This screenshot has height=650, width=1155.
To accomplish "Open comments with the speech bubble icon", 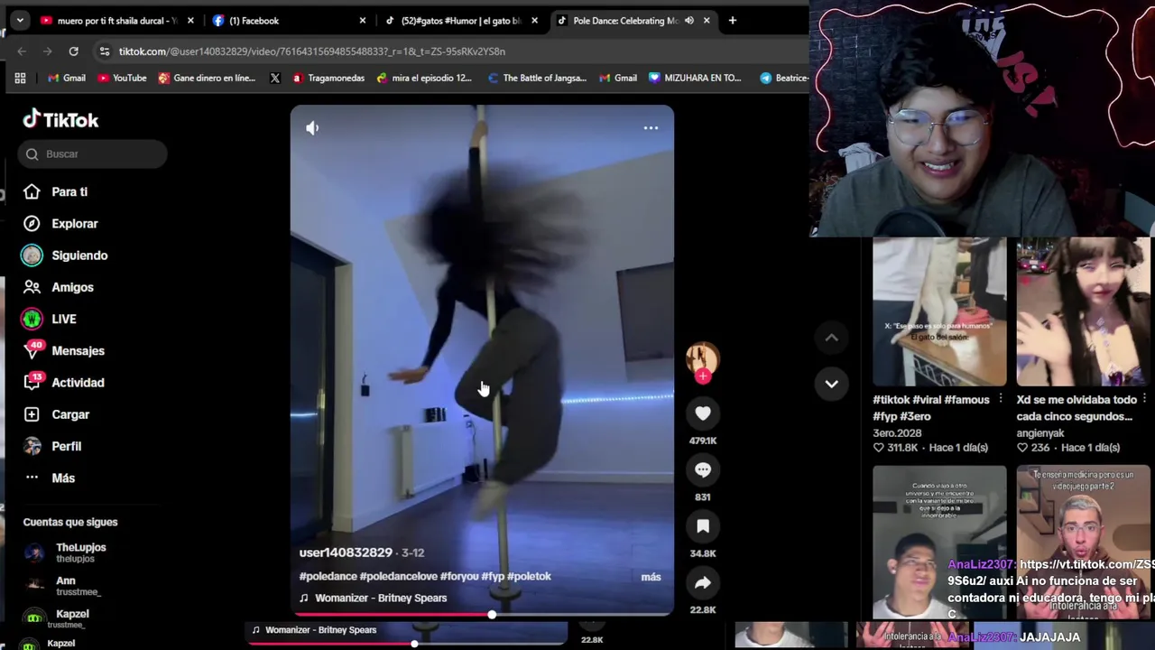I will tap(703, 469).
